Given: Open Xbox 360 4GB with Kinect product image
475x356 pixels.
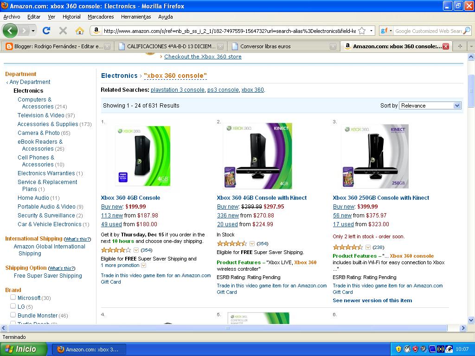Looking at the screenshot, I should click(x=258, y=156).
